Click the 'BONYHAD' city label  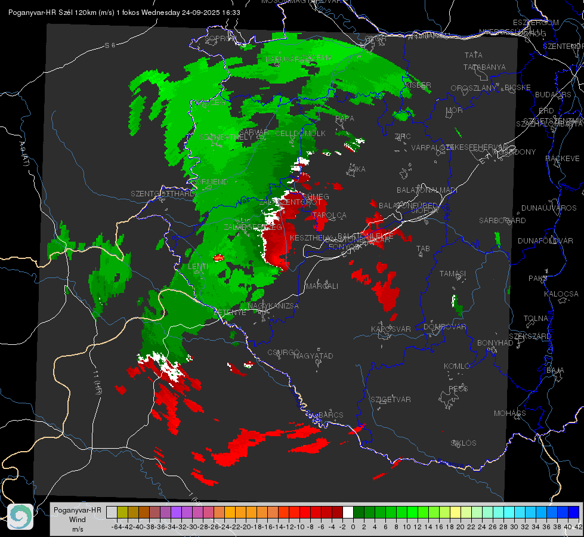(x=495, y=343)
